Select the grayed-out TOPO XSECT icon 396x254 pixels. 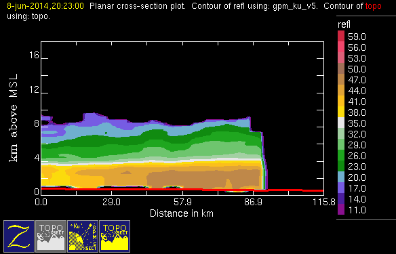tap(51, 236)
